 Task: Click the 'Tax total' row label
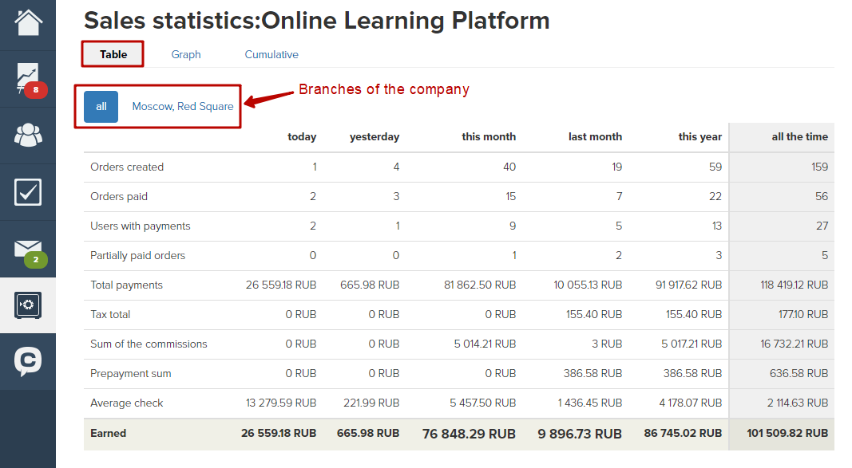pos(110,315)
